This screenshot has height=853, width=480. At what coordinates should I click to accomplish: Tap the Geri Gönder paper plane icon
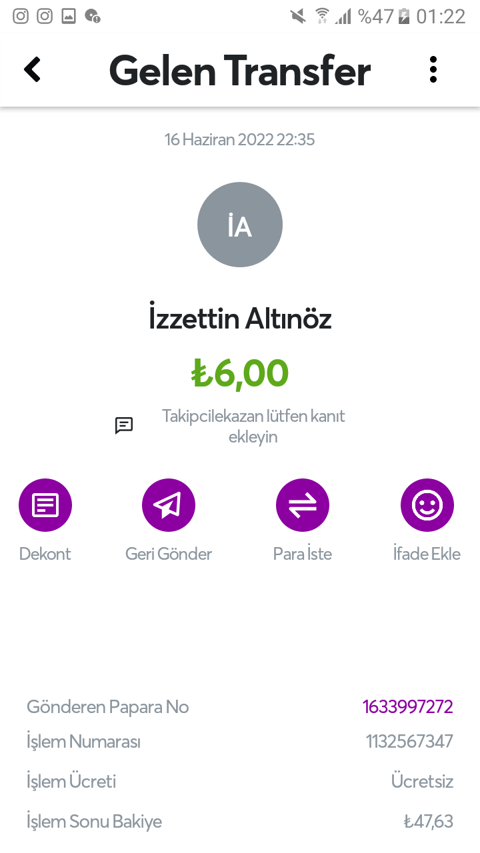point(169,505)
